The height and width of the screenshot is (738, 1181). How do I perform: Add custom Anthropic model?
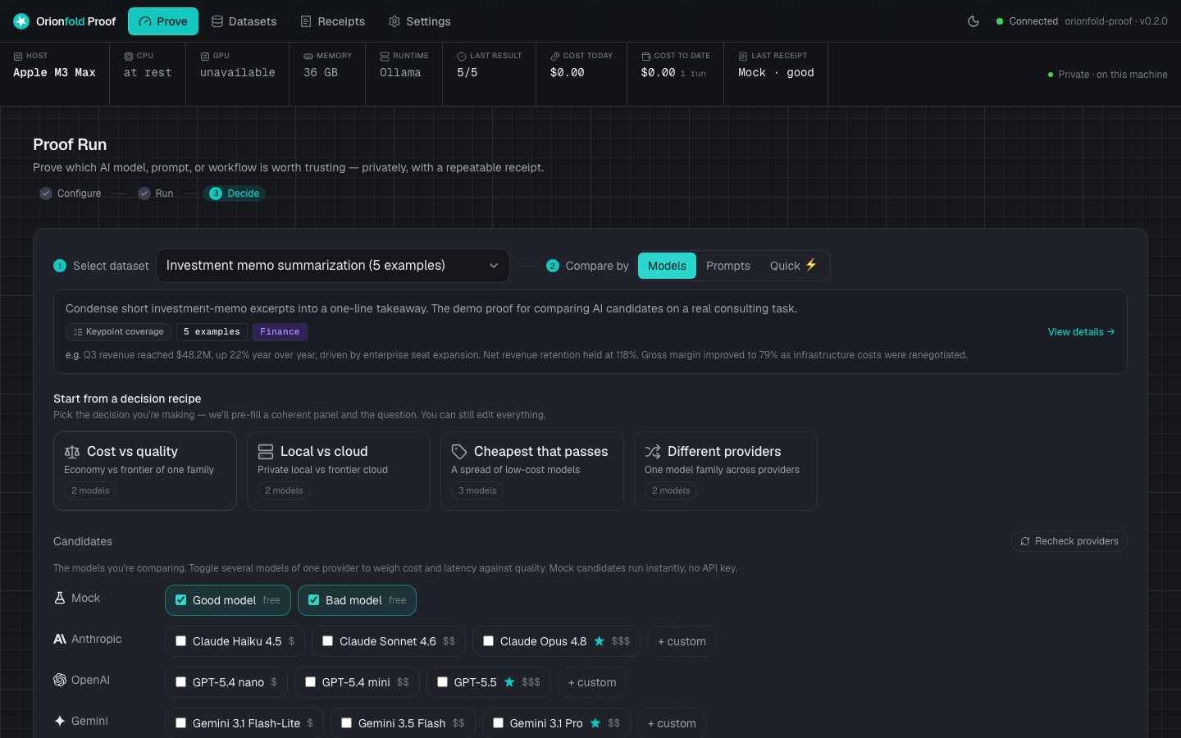(682, 641)
